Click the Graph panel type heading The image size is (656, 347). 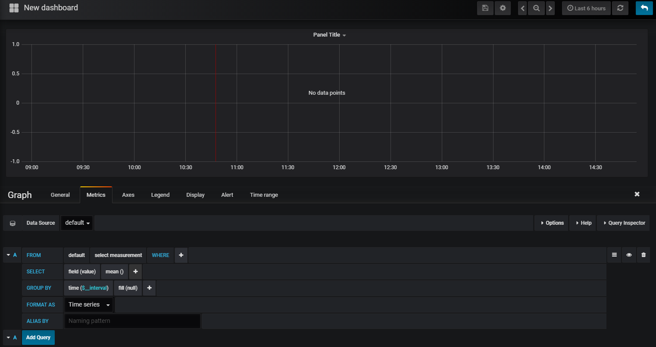click(20, 195)
